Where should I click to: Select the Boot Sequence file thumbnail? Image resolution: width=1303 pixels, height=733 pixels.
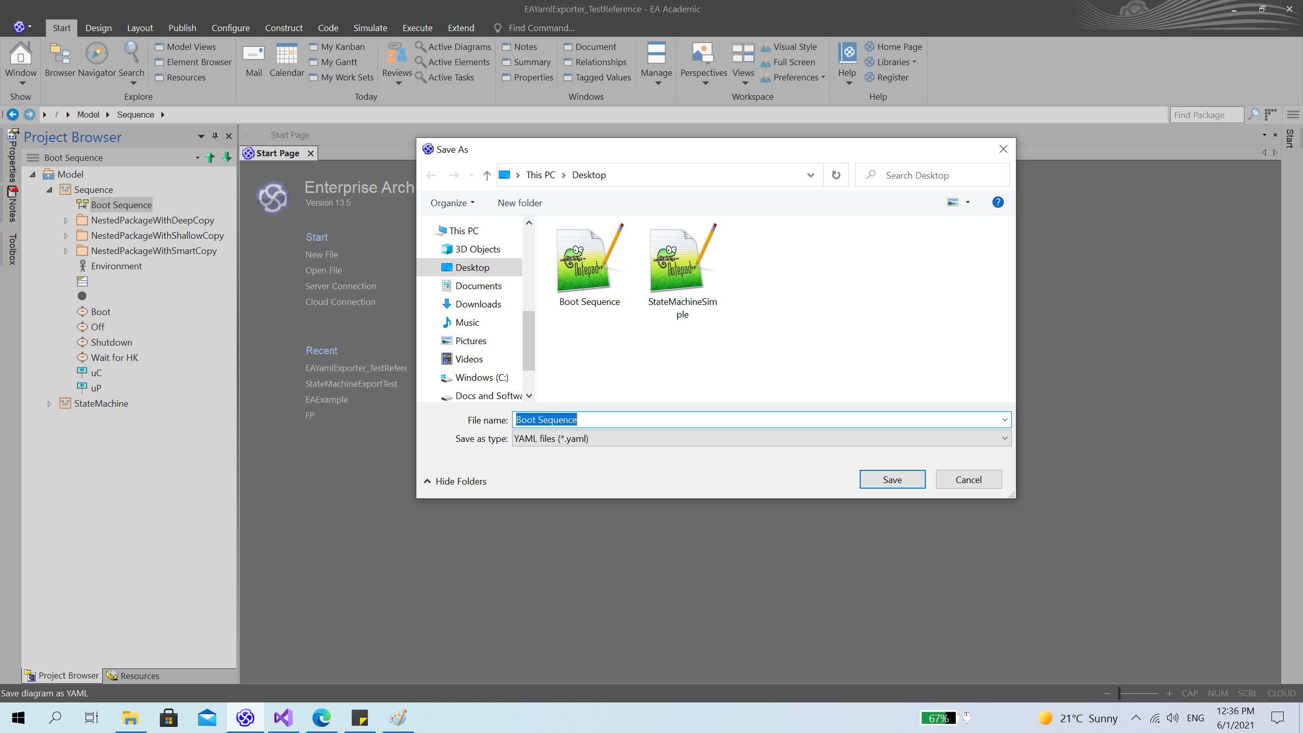point(589,265)
